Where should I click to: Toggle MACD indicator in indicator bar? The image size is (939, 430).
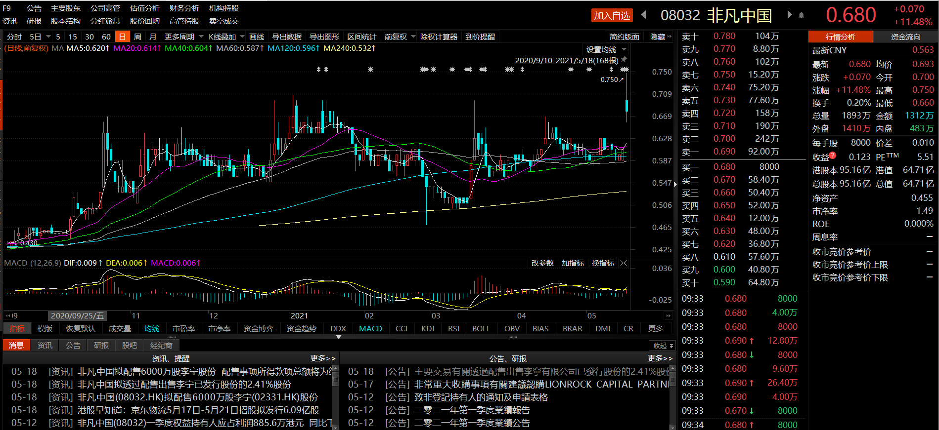point(370,329)
